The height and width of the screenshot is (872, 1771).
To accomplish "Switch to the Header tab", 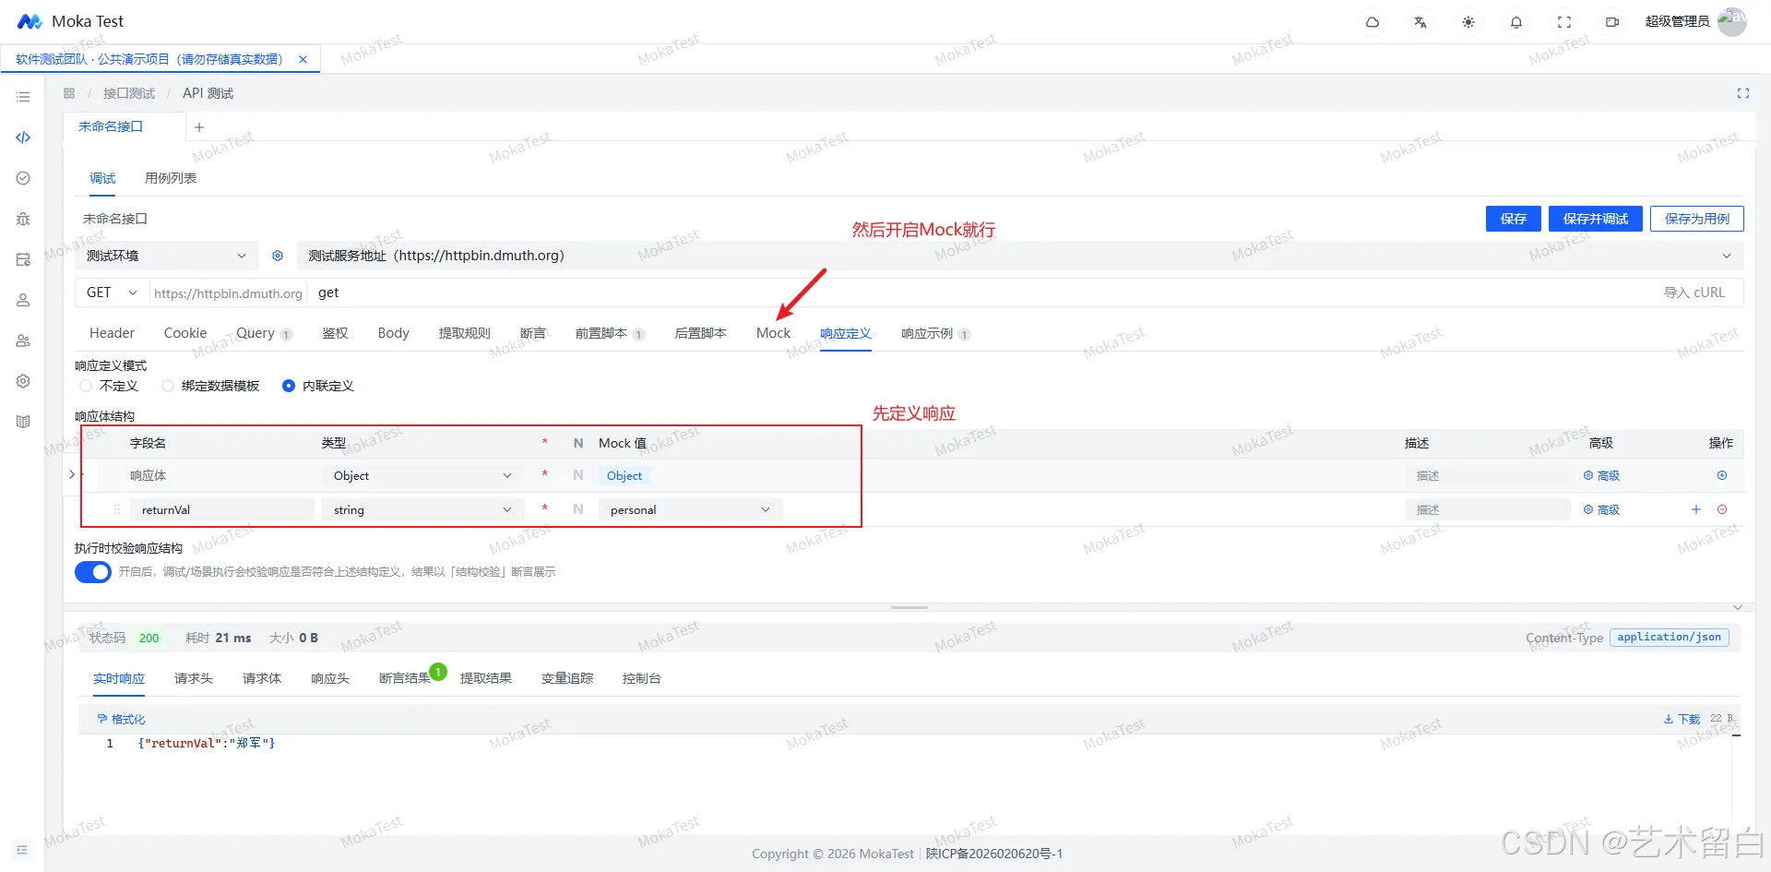I will point(112,333).
